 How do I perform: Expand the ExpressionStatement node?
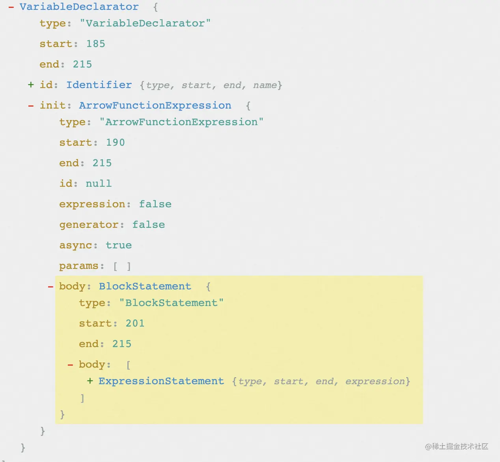90,381
